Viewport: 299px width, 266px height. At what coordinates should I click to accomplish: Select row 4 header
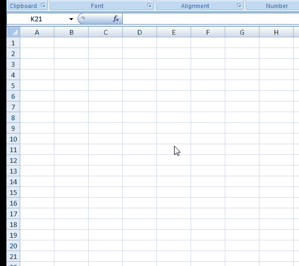click(13, 75)
